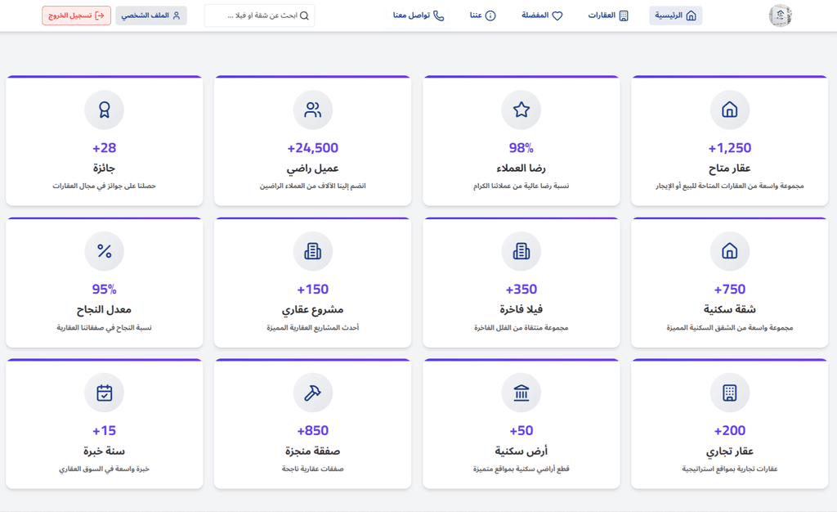Viewport: 837px width, 512px height.
Task: Click the +50 value
Action: tap(521, 430)
